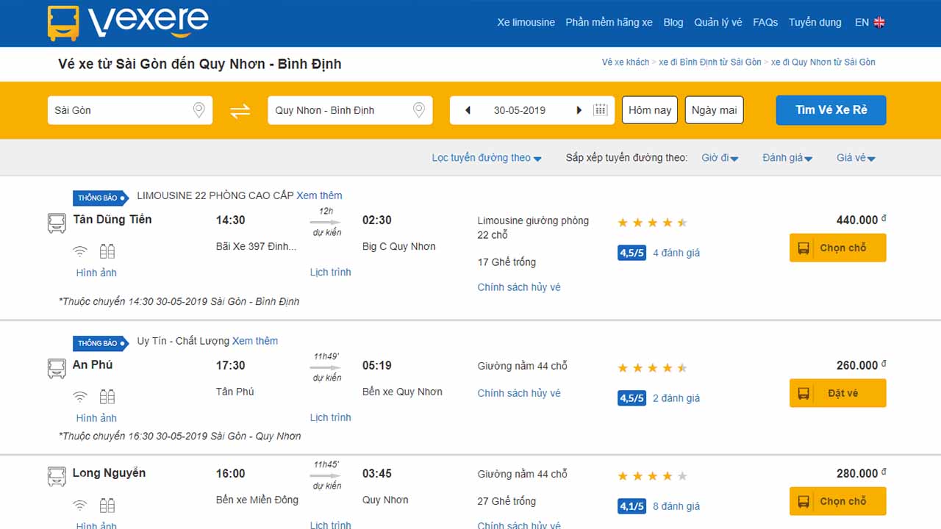Click Tân Dũng Tiến operator name
This screenshot has height=529, width=941.
[x=112, y=219]
